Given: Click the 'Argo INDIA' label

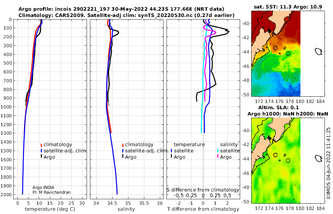Looking at the screenshot, I should click(43, 187).
